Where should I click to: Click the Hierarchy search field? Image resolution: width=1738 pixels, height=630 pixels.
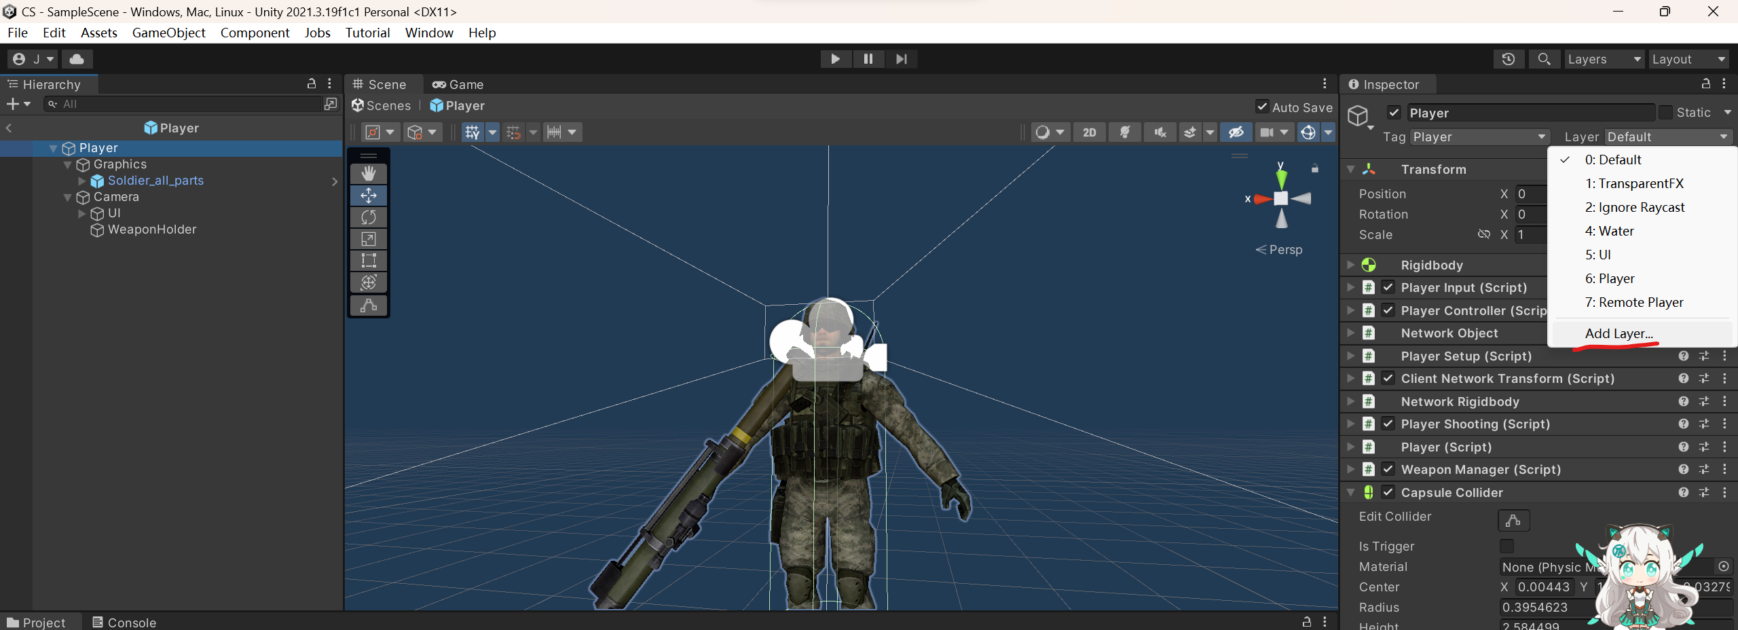click(x=183, y=104)
